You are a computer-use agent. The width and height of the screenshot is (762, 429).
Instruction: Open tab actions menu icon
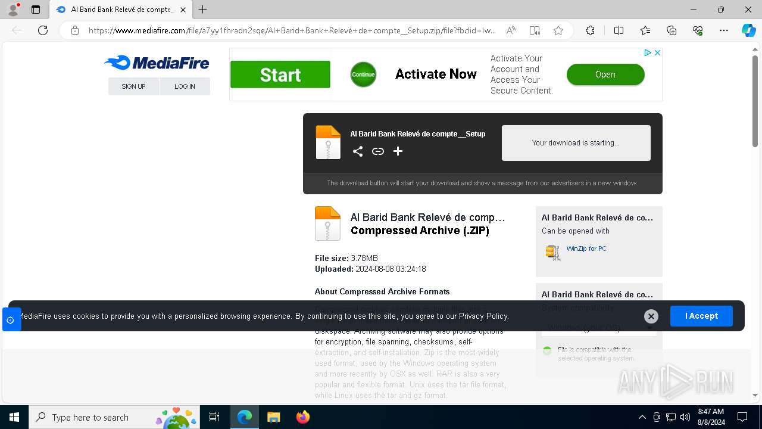click(36, 10)
